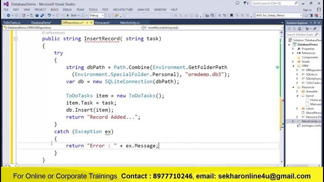The width and height of the screenshot is (324, 182).
Task: Open the TOOLS menu
Action: click(x=93, y=10)
